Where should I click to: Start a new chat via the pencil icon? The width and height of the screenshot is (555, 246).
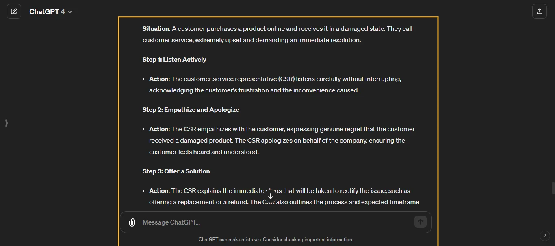click(14, 11)
